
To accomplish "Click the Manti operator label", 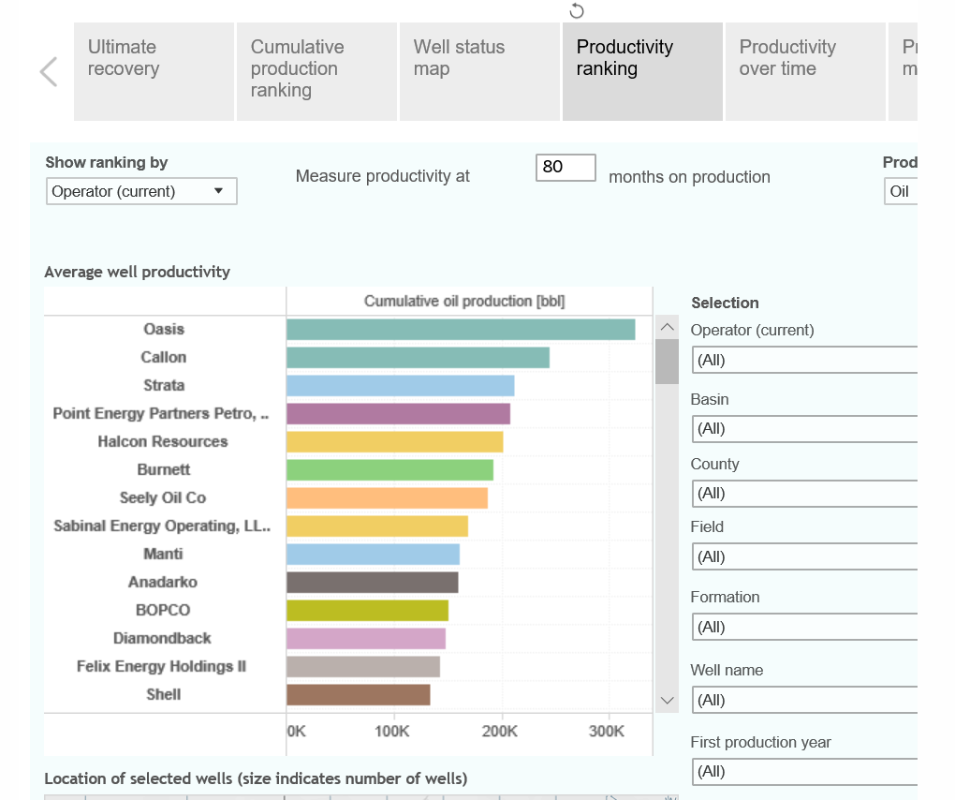I will tap(163, 554).
